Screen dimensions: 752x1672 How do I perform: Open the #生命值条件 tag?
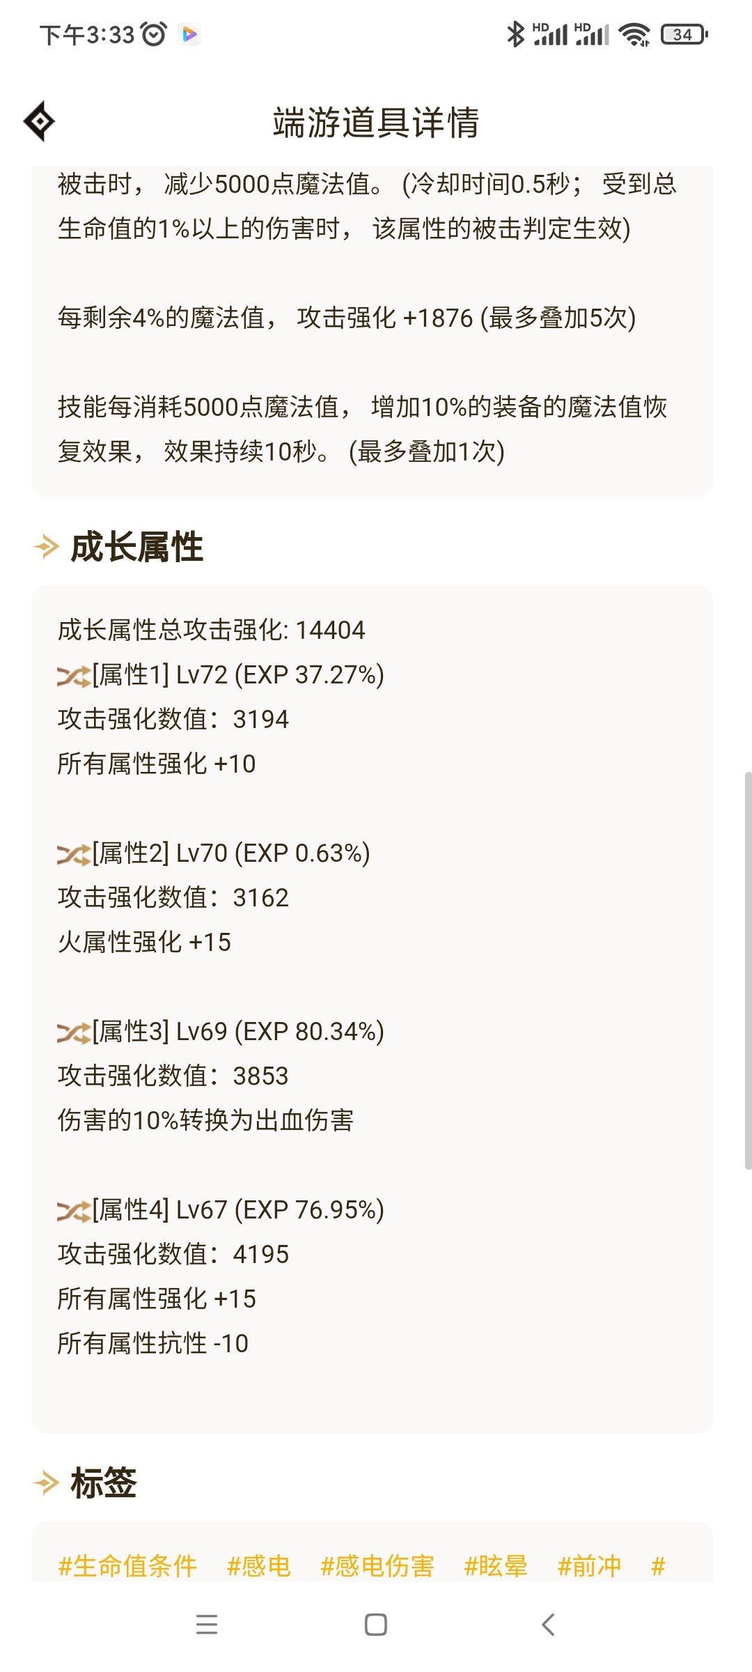[x=128, y=1565]
